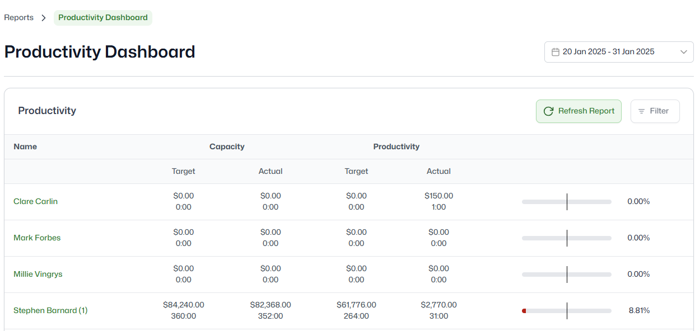Click the filter lines icon
The height and width of the screenshot is (331, 695).
642,111
